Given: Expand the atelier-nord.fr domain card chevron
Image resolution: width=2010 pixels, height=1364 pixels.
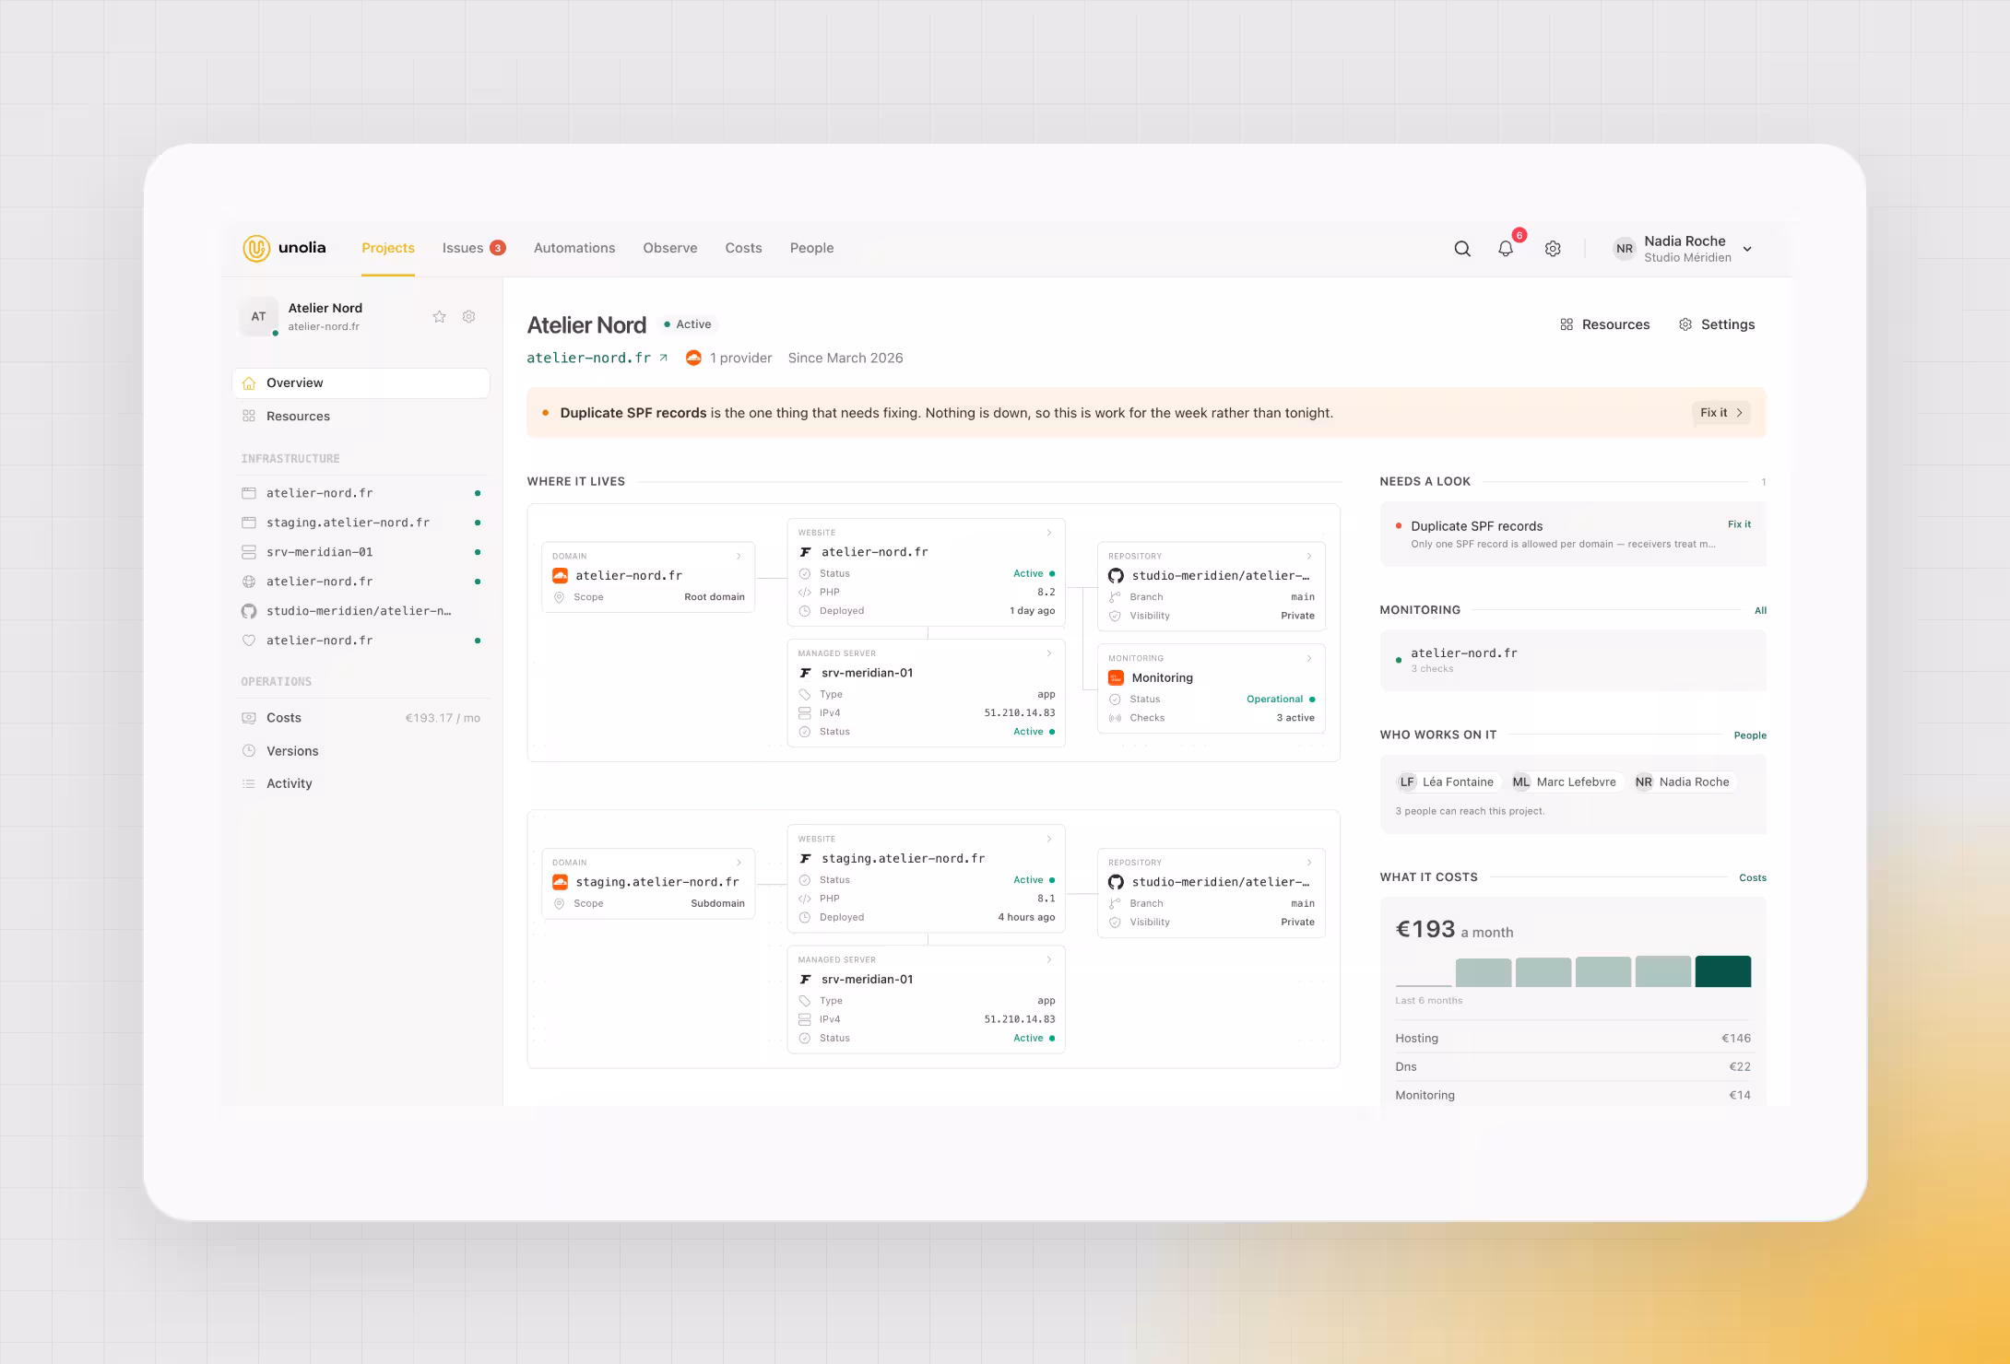Looking at the screenshot, I should point(739,557).
